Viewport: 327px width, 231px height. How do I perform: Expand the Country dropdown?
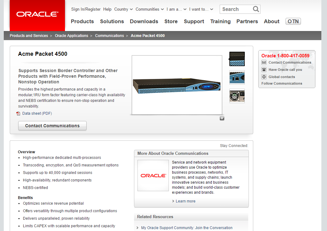(123, 9)
